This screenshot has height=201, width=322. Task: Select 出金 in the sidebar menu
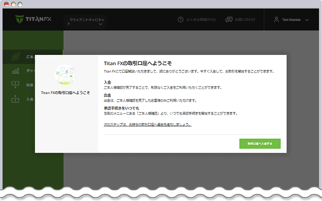(30, 85)
